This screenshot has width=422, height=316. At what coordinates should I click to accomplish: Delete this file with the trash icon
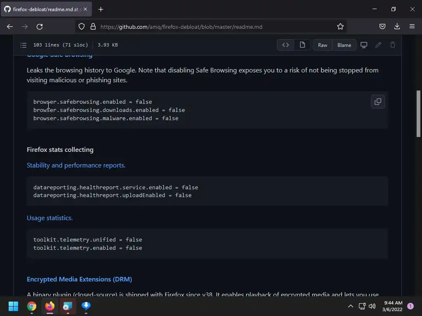point(393,45)
